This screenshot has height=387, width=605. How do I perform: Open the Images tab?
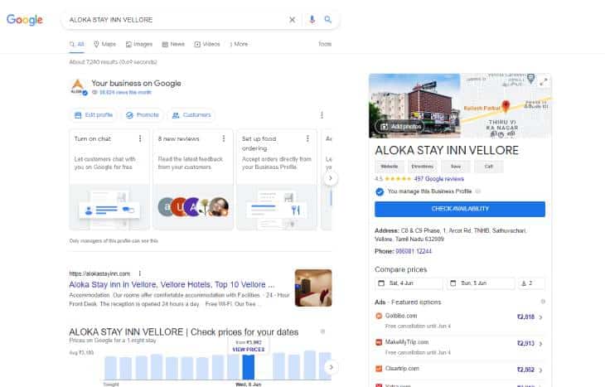coord(139,44)
